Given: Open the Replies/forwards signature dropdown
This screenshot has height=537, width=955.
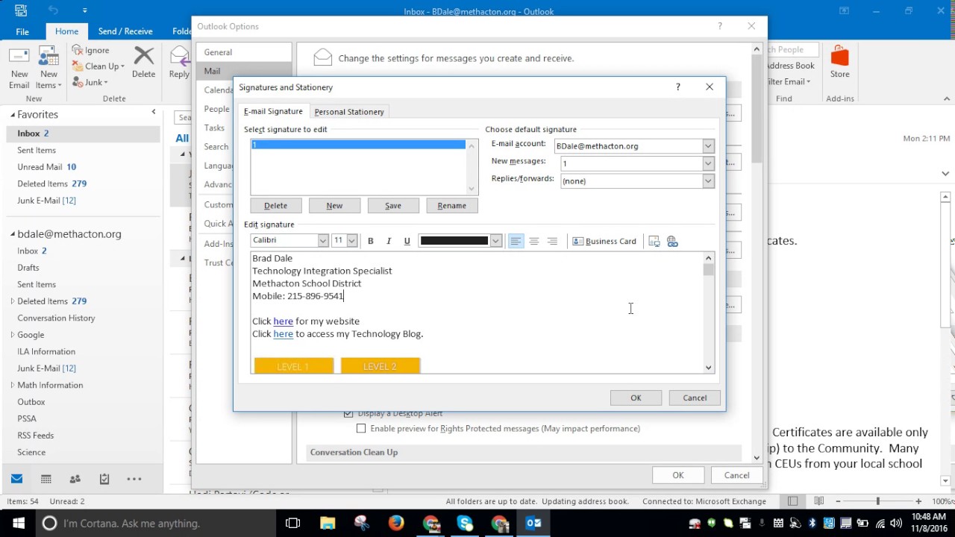Looking at the screenshot, I should 708,181.
